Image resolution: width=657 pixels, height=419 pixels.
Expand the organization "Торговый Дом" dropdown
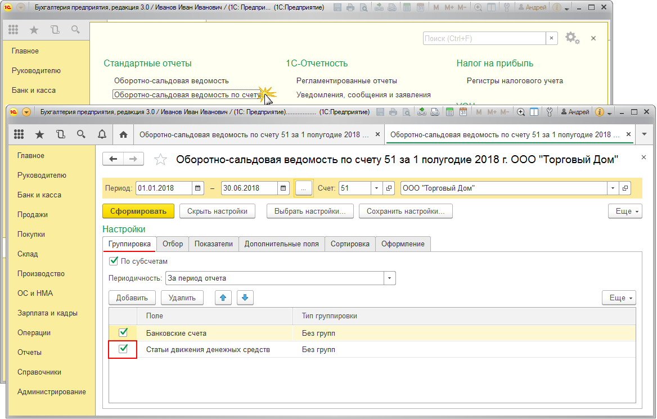[613, 188]
